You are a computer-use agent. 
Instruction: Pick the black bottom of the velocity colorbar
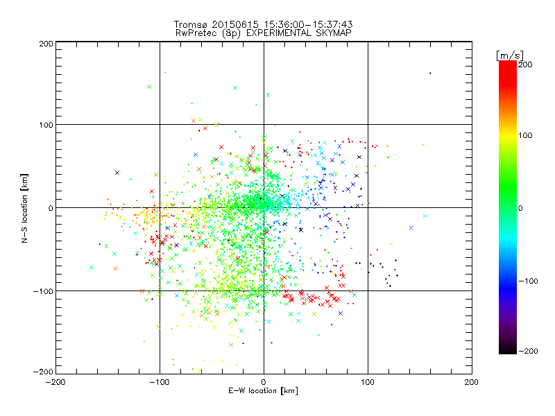pos(508,349)
